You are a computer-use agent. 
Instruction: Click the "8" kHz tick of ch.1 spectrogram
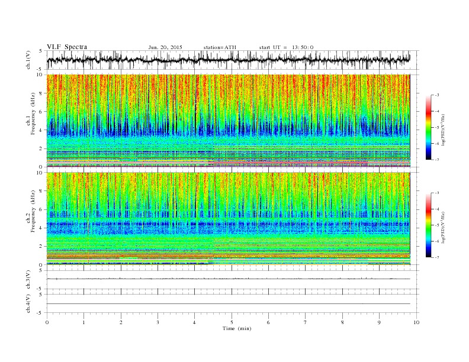pyautogui.click(x=41, y=93)
